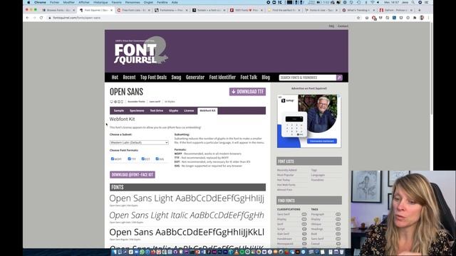Open the Apple menu
Image resolution: width=456 pixels, height=256 pixels.
28,2
